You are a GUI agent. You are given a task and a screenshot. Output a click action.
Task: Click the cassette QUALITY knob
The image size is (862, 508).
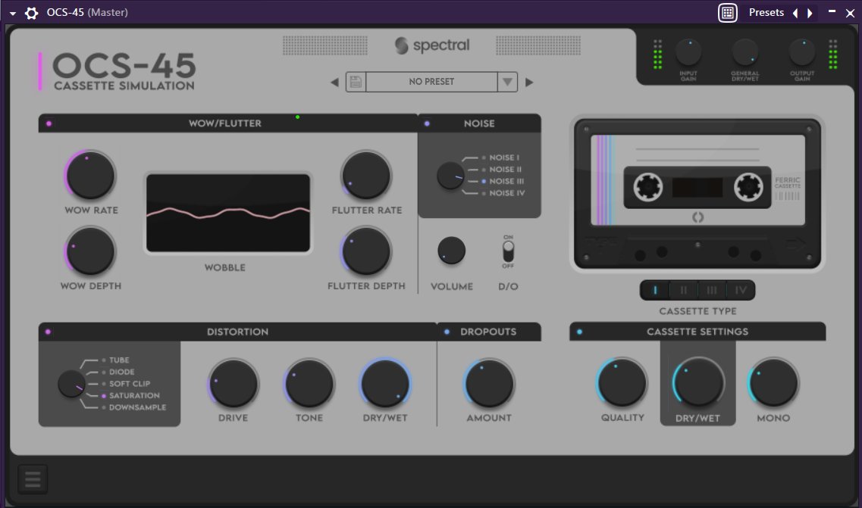pos(622,383)
